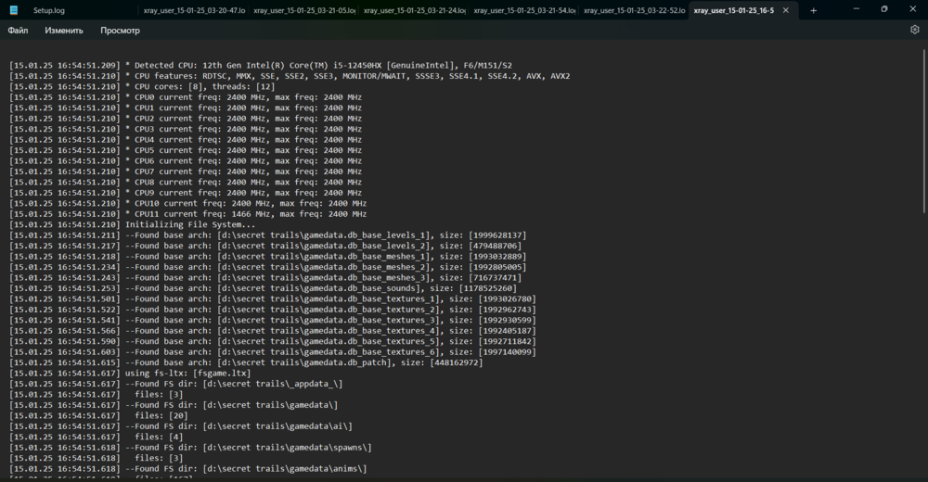Click the CPU10 current freq line
The image size is (928, 482).
tap(187, 203)
